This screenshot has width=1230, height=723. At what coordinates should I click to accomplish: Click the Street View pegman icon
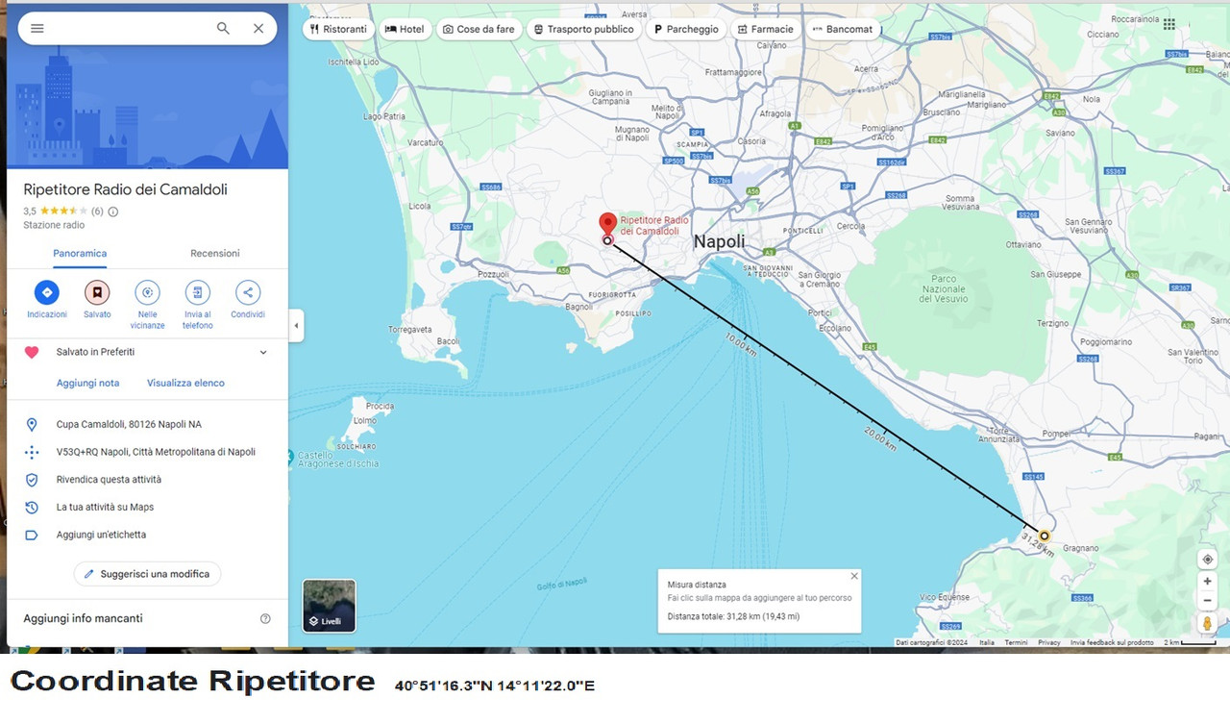coord(1208,623)
